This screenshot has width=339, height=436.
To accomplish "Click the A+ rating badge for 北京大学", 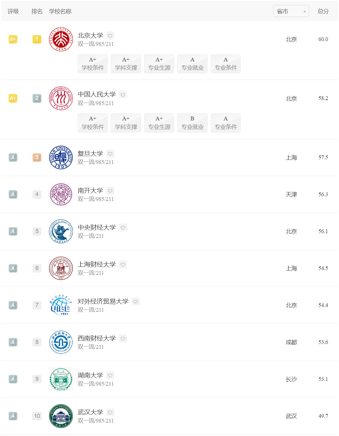I will (13, 39).
